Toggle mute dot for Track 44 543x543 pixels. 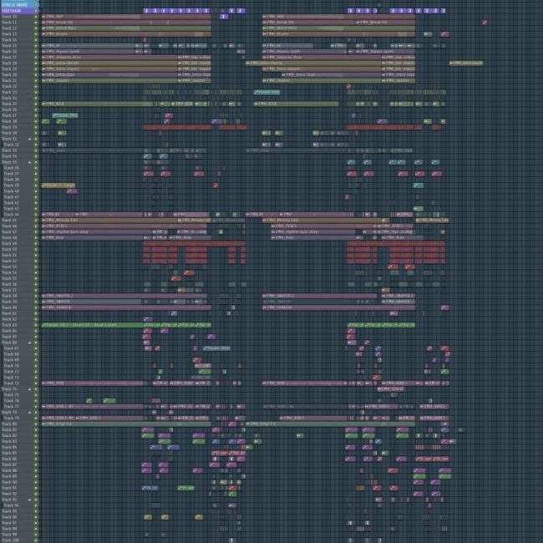point(36,214)
